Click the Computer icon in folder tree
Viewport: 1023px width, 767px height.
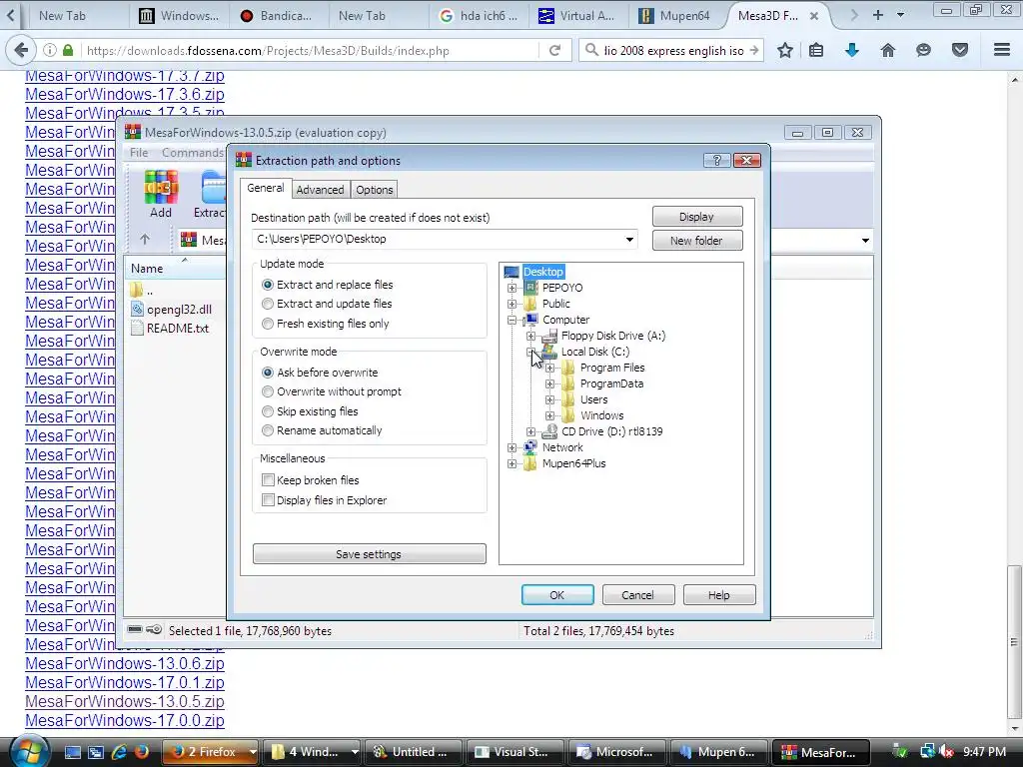coord(531,320)
